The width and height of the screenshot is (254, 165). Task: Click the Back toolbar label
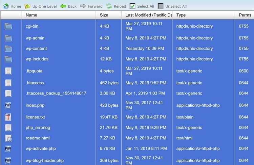coord(72,6)
